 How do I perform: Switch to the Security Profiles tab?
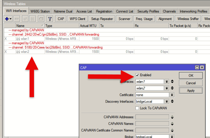click(148, 11)
